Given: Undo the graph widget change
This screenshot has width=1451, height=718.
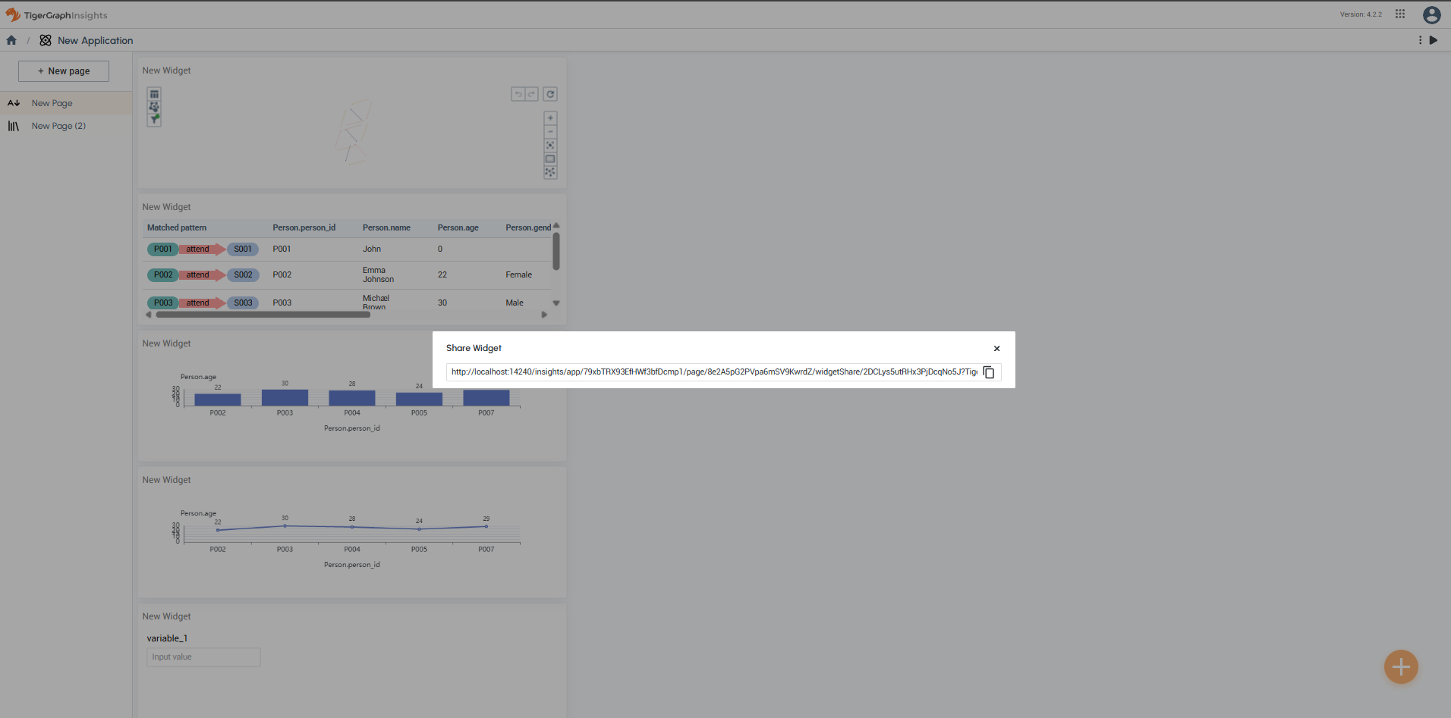Looking at the screenshot, I should (x=518, y=95).
